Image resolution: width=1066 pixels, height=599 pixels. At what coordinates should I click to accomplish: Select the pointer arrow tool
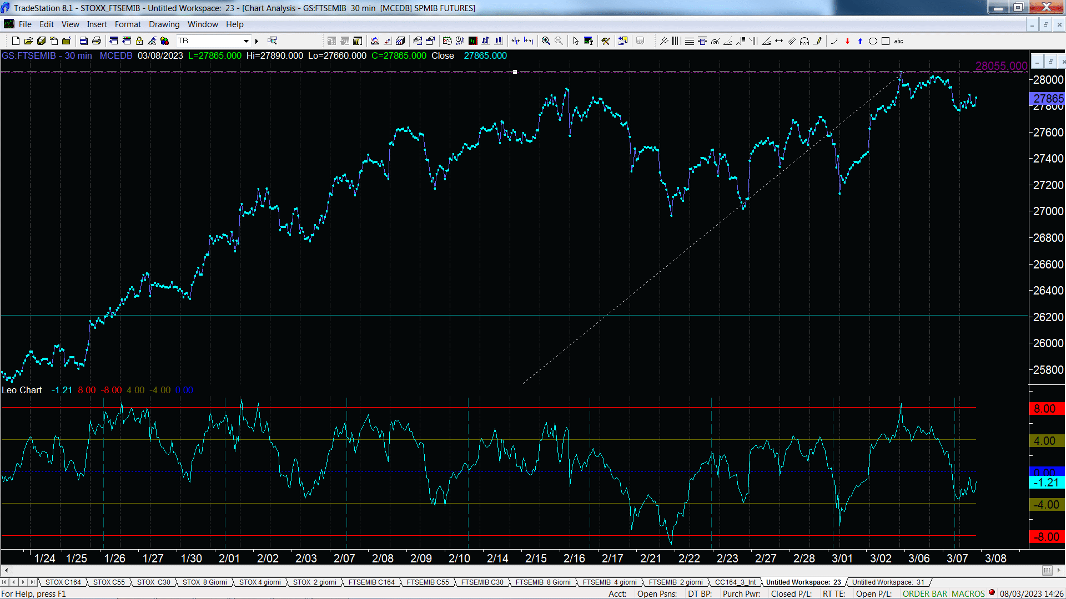tap(576, 41)
